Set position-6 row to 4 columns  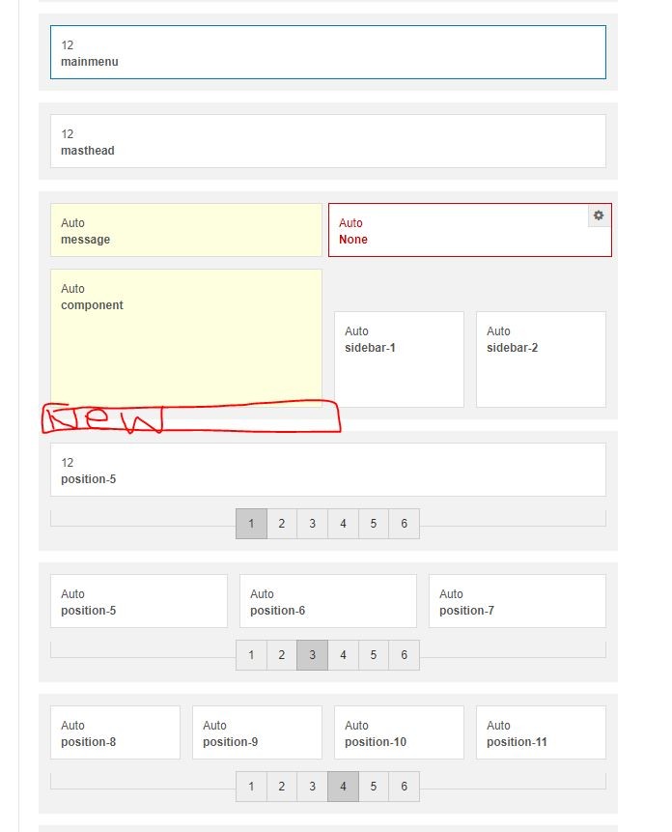(344, 655)
